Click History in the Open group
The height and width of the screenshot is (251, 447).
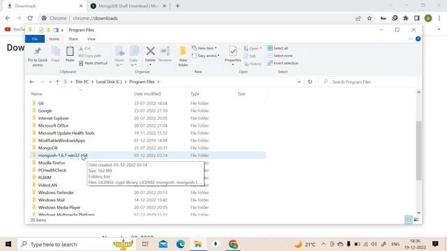(253, 63)
